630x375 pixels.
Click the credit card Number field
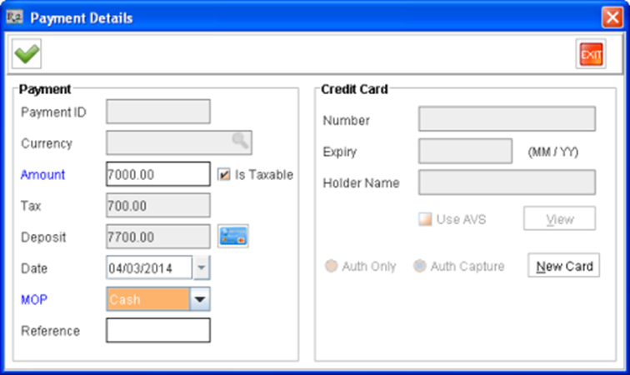pos(507,119)
